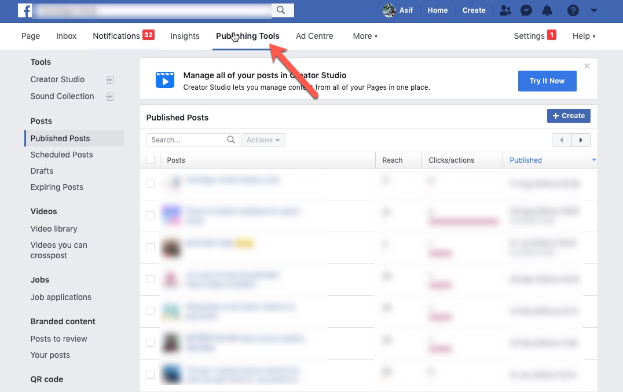The image size is (623, 392).
Task: Select the fourth post row checkbox
Action: click(x=151, y=279)
